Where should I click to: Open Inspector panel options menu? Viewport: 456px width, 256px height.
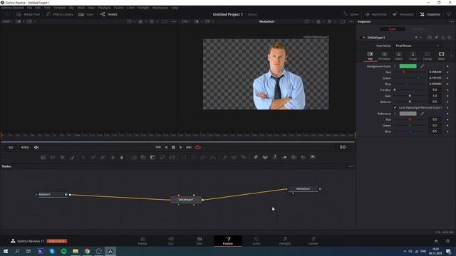tap(451, 21)
